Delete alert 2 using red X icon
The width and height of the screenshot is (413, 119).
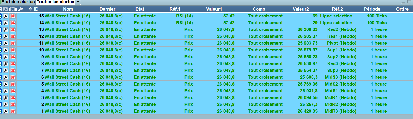pyautogui.click(x=13, y=105)
